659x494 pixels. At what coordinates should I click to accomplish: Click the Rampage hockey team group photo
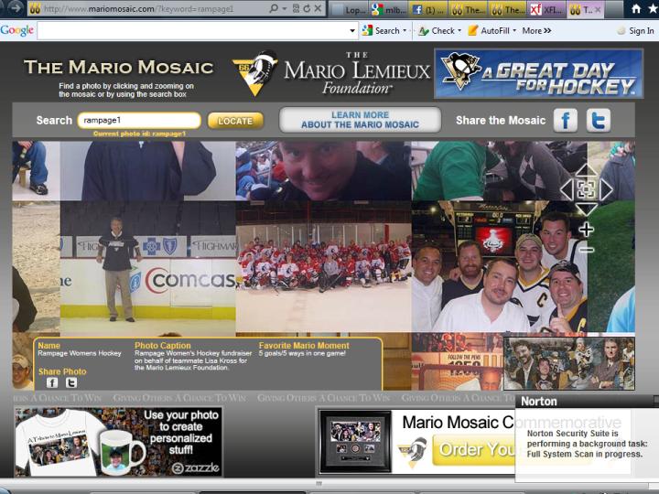(324, 266)
